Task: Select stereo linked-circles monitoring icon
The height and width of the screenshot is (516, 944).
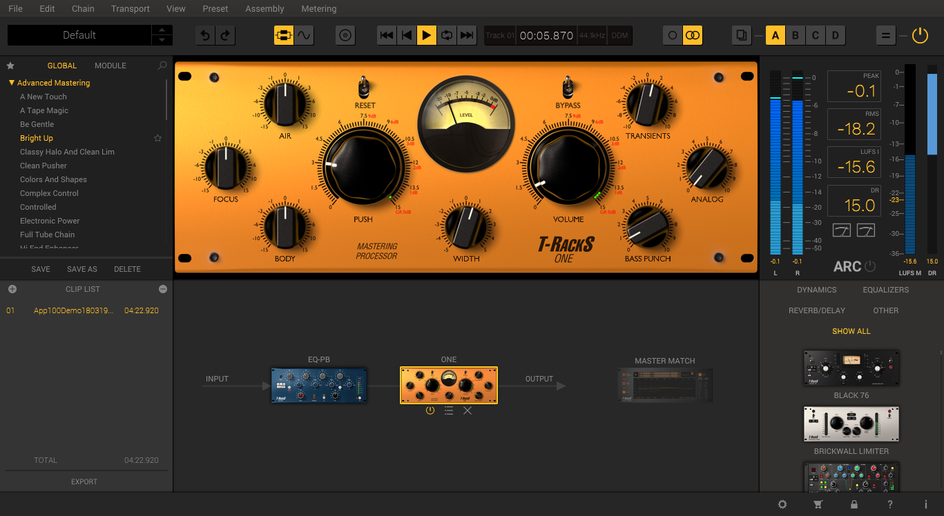Action: coord(693,35)
